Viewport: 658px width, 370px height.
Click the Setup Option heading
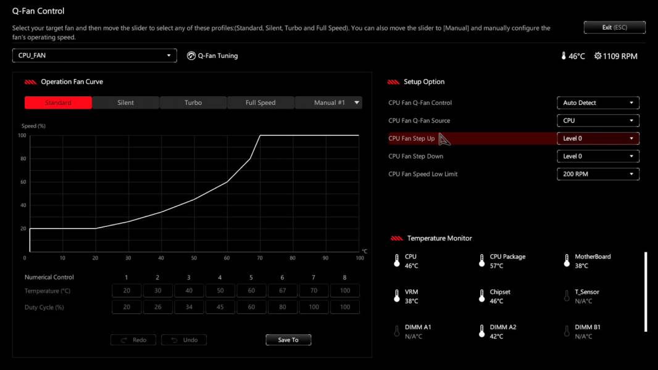(x=424, y=82)
